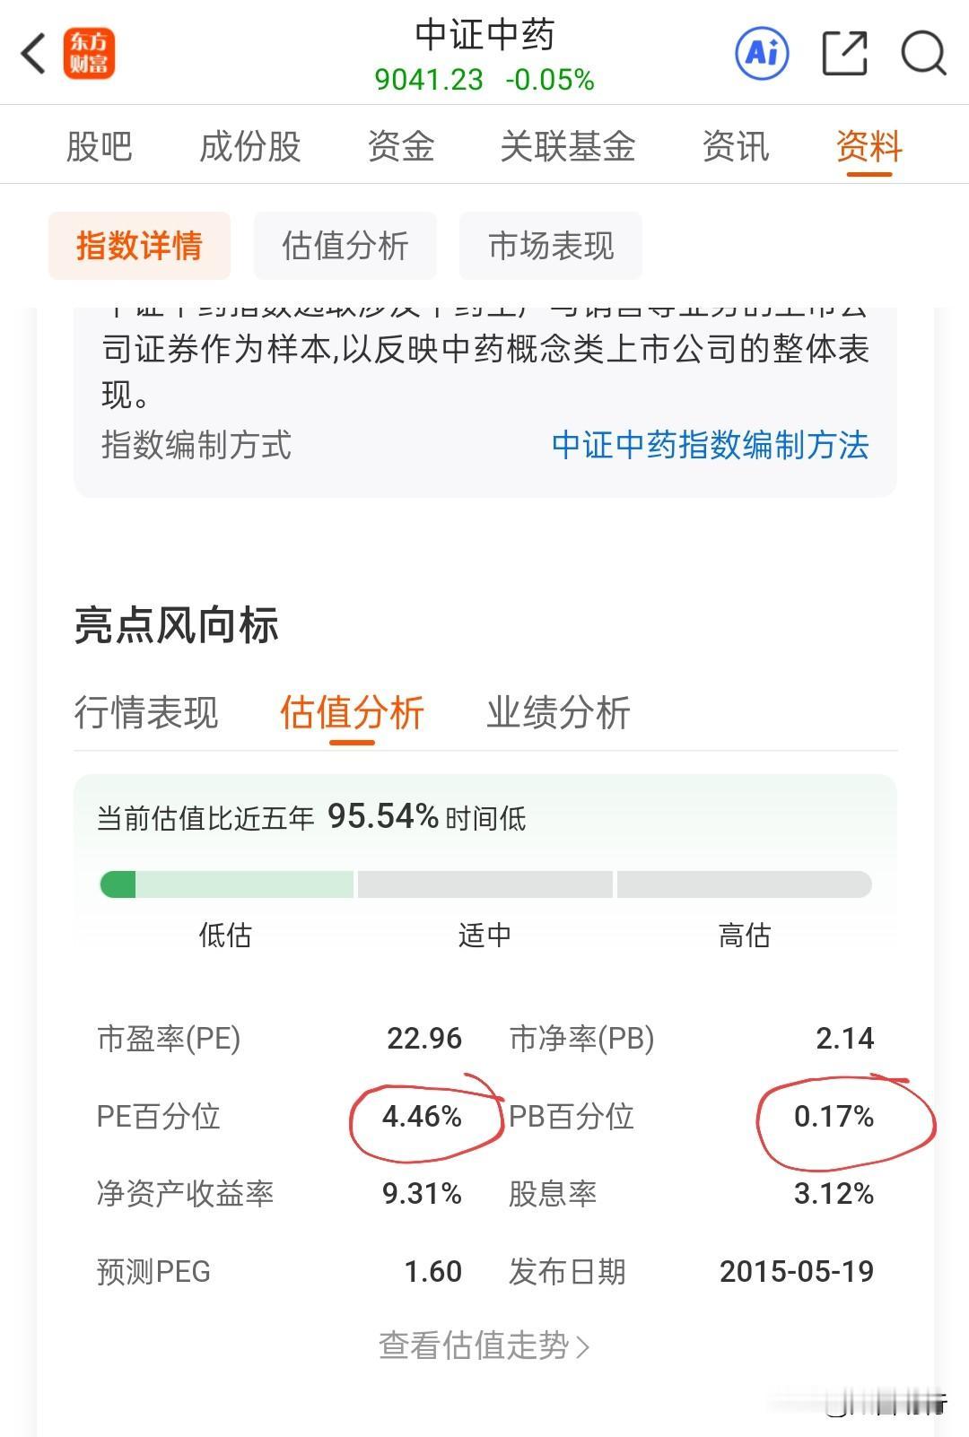Toggle the 估值分析 filter chip
The image size is (969, 1437).
(346, 245)
